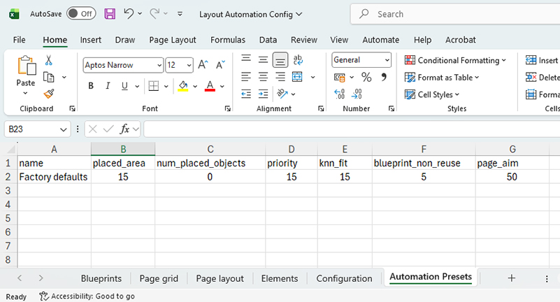Click the Accounting Number Format icon

pyautogui.click(x=339, y=77)
